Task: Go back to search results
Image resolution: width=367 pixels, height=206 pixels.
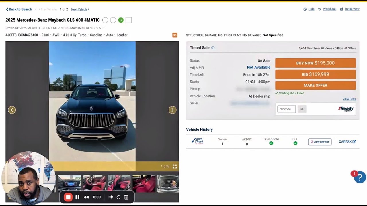Action: 19,9
